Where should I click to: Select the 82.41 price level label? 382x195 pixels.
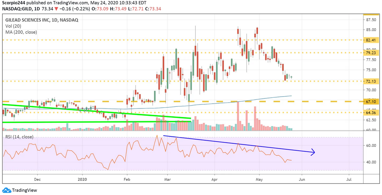point(371,40)
